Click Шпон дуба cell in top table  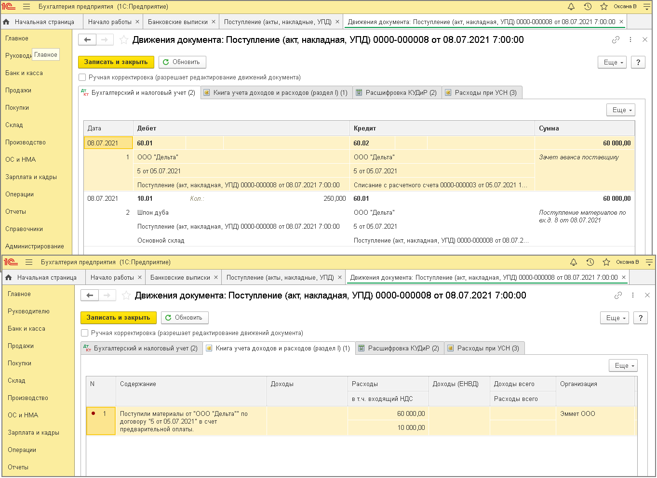(153, 212)
